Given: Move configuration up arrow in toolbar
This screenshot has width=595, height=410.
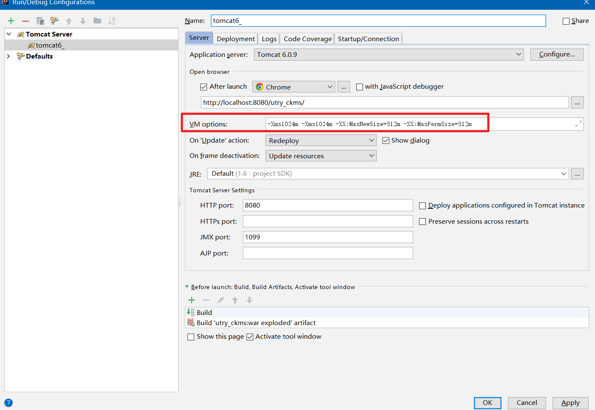Looking at the screenshot, I should pos(69,21).
